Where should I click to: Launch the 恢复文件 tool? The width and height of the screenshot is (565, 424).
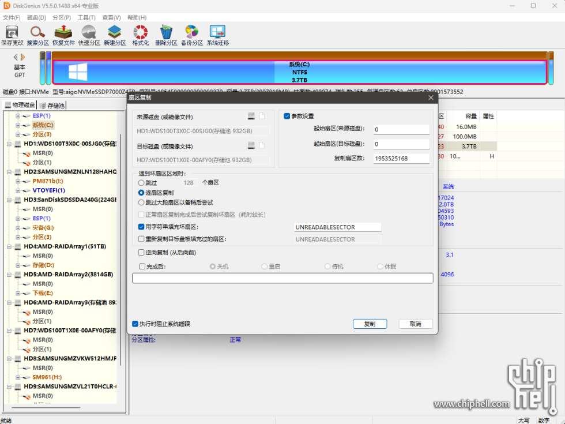tap(63, 35)
